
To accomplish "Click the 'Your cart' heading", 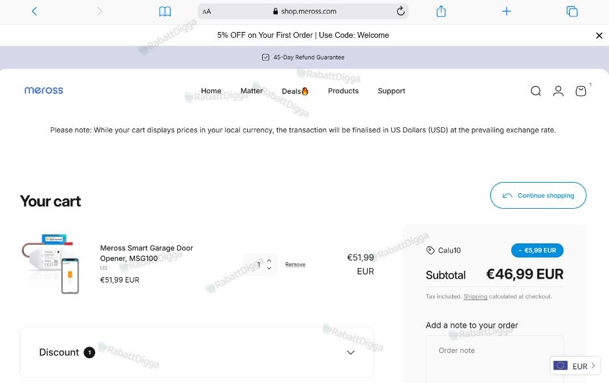I will (x=50, y=202).
